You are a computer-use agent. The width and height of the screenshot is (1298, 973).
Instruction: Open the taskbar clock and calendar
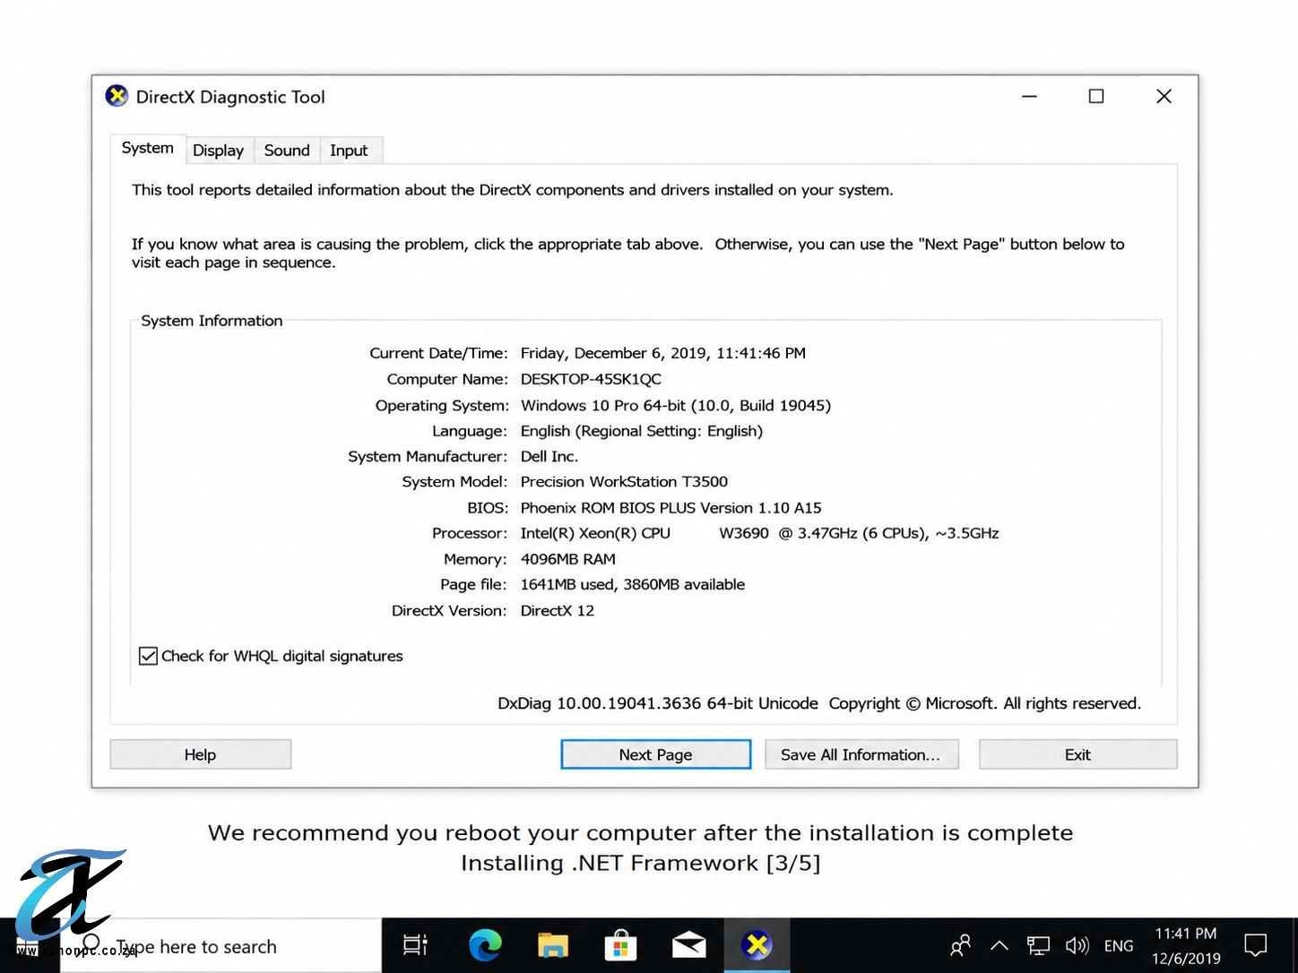[x=1186, y=945]
